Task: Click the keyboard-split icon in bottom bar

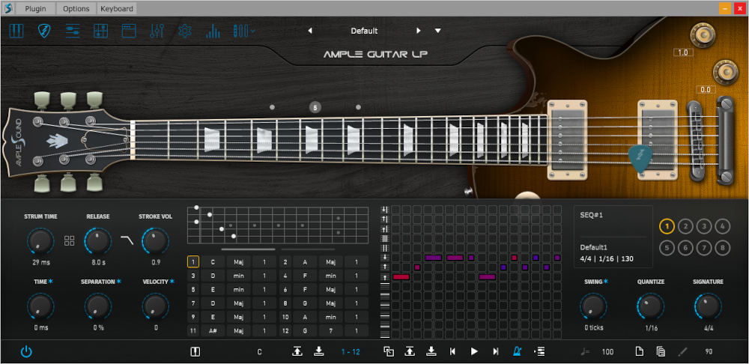Action: [x=195, y=352]
